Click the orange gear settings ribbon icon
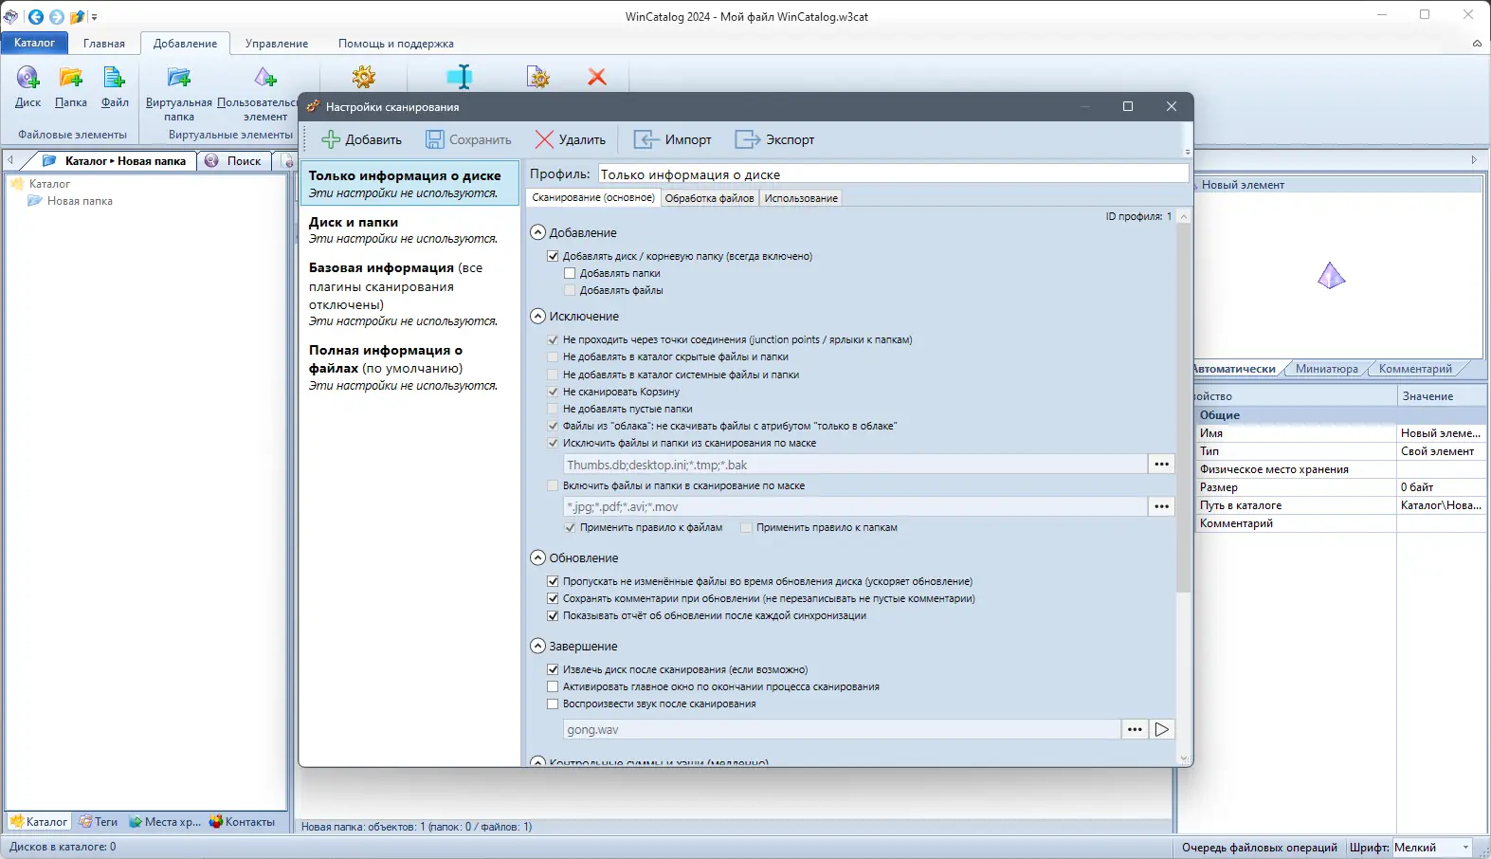1491x859 pixels. pos(364,77)
